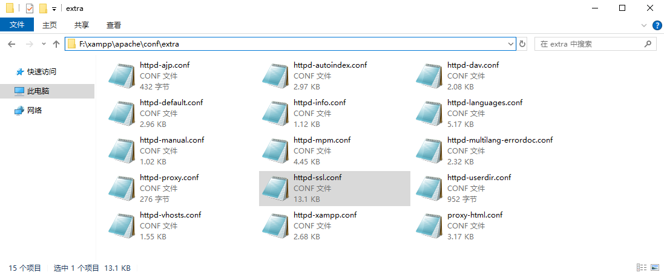Open the 文件 menu
The width and height of the screenshot is (664, 275).
17,25
